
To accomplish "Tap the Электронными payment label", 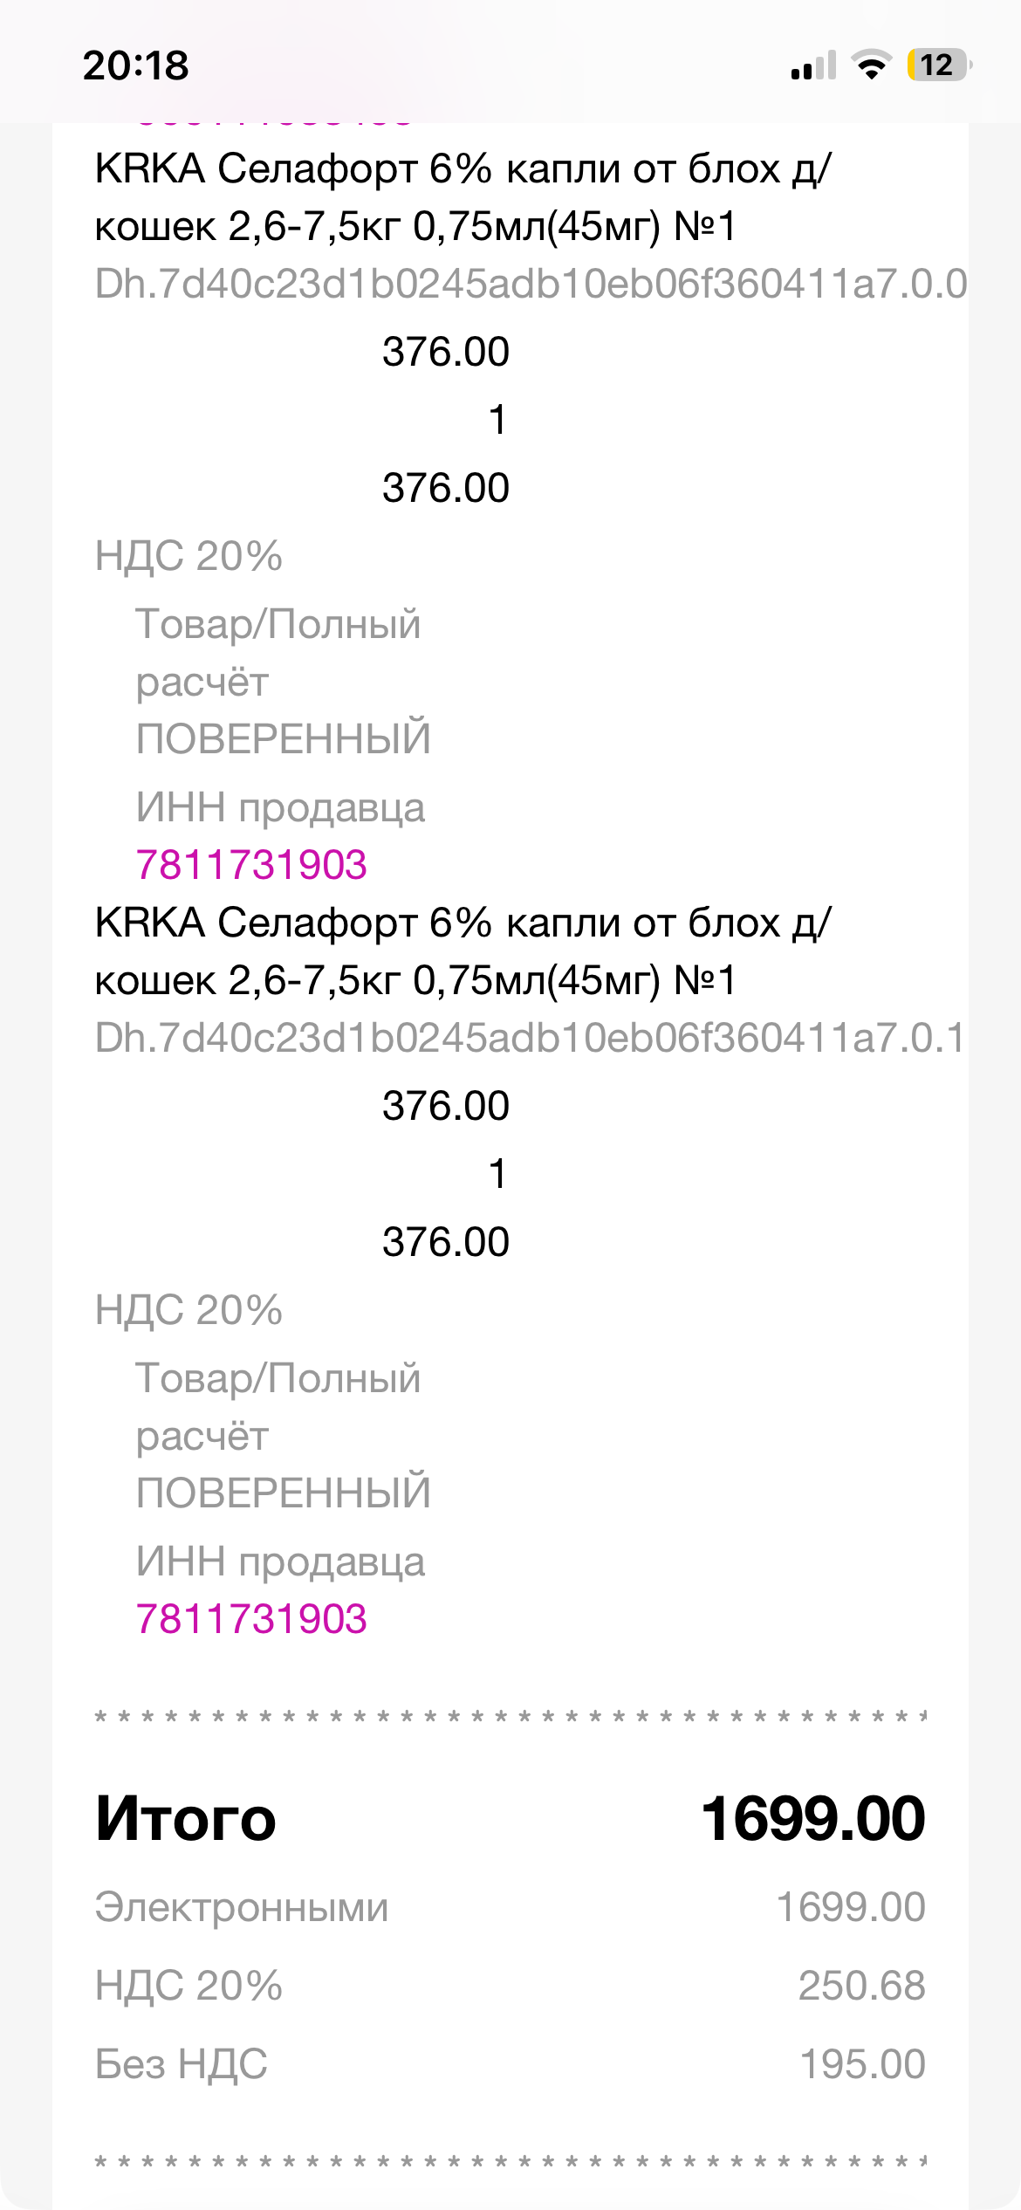I will tap(242, 1906).
